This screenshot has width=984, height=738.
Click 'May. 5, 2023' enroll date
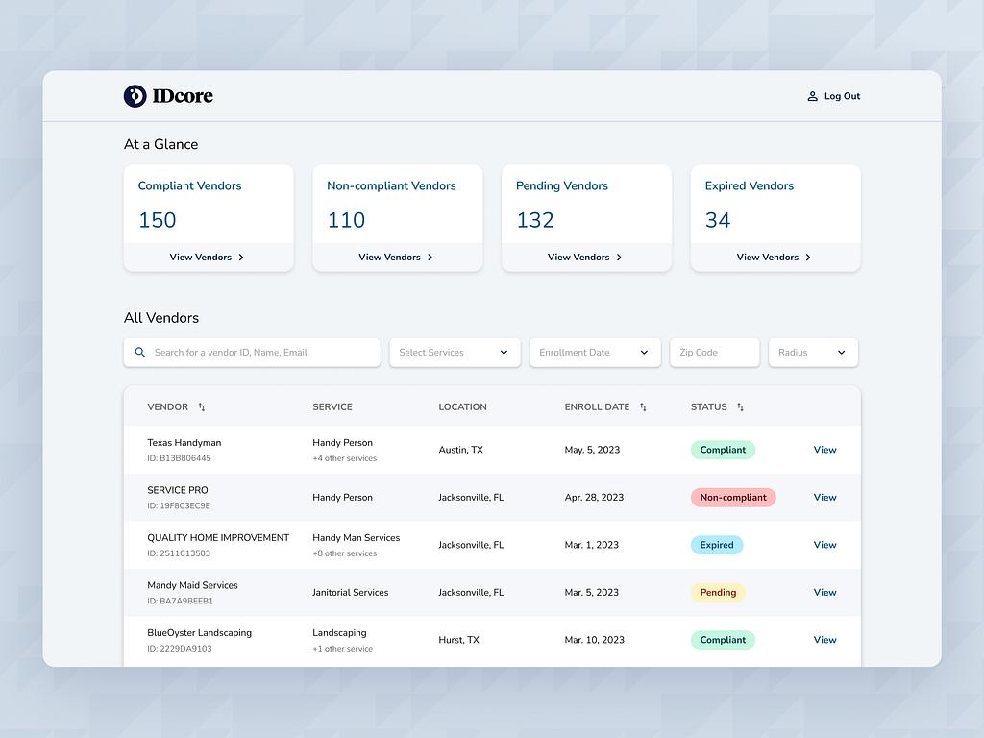click(592, 450)
